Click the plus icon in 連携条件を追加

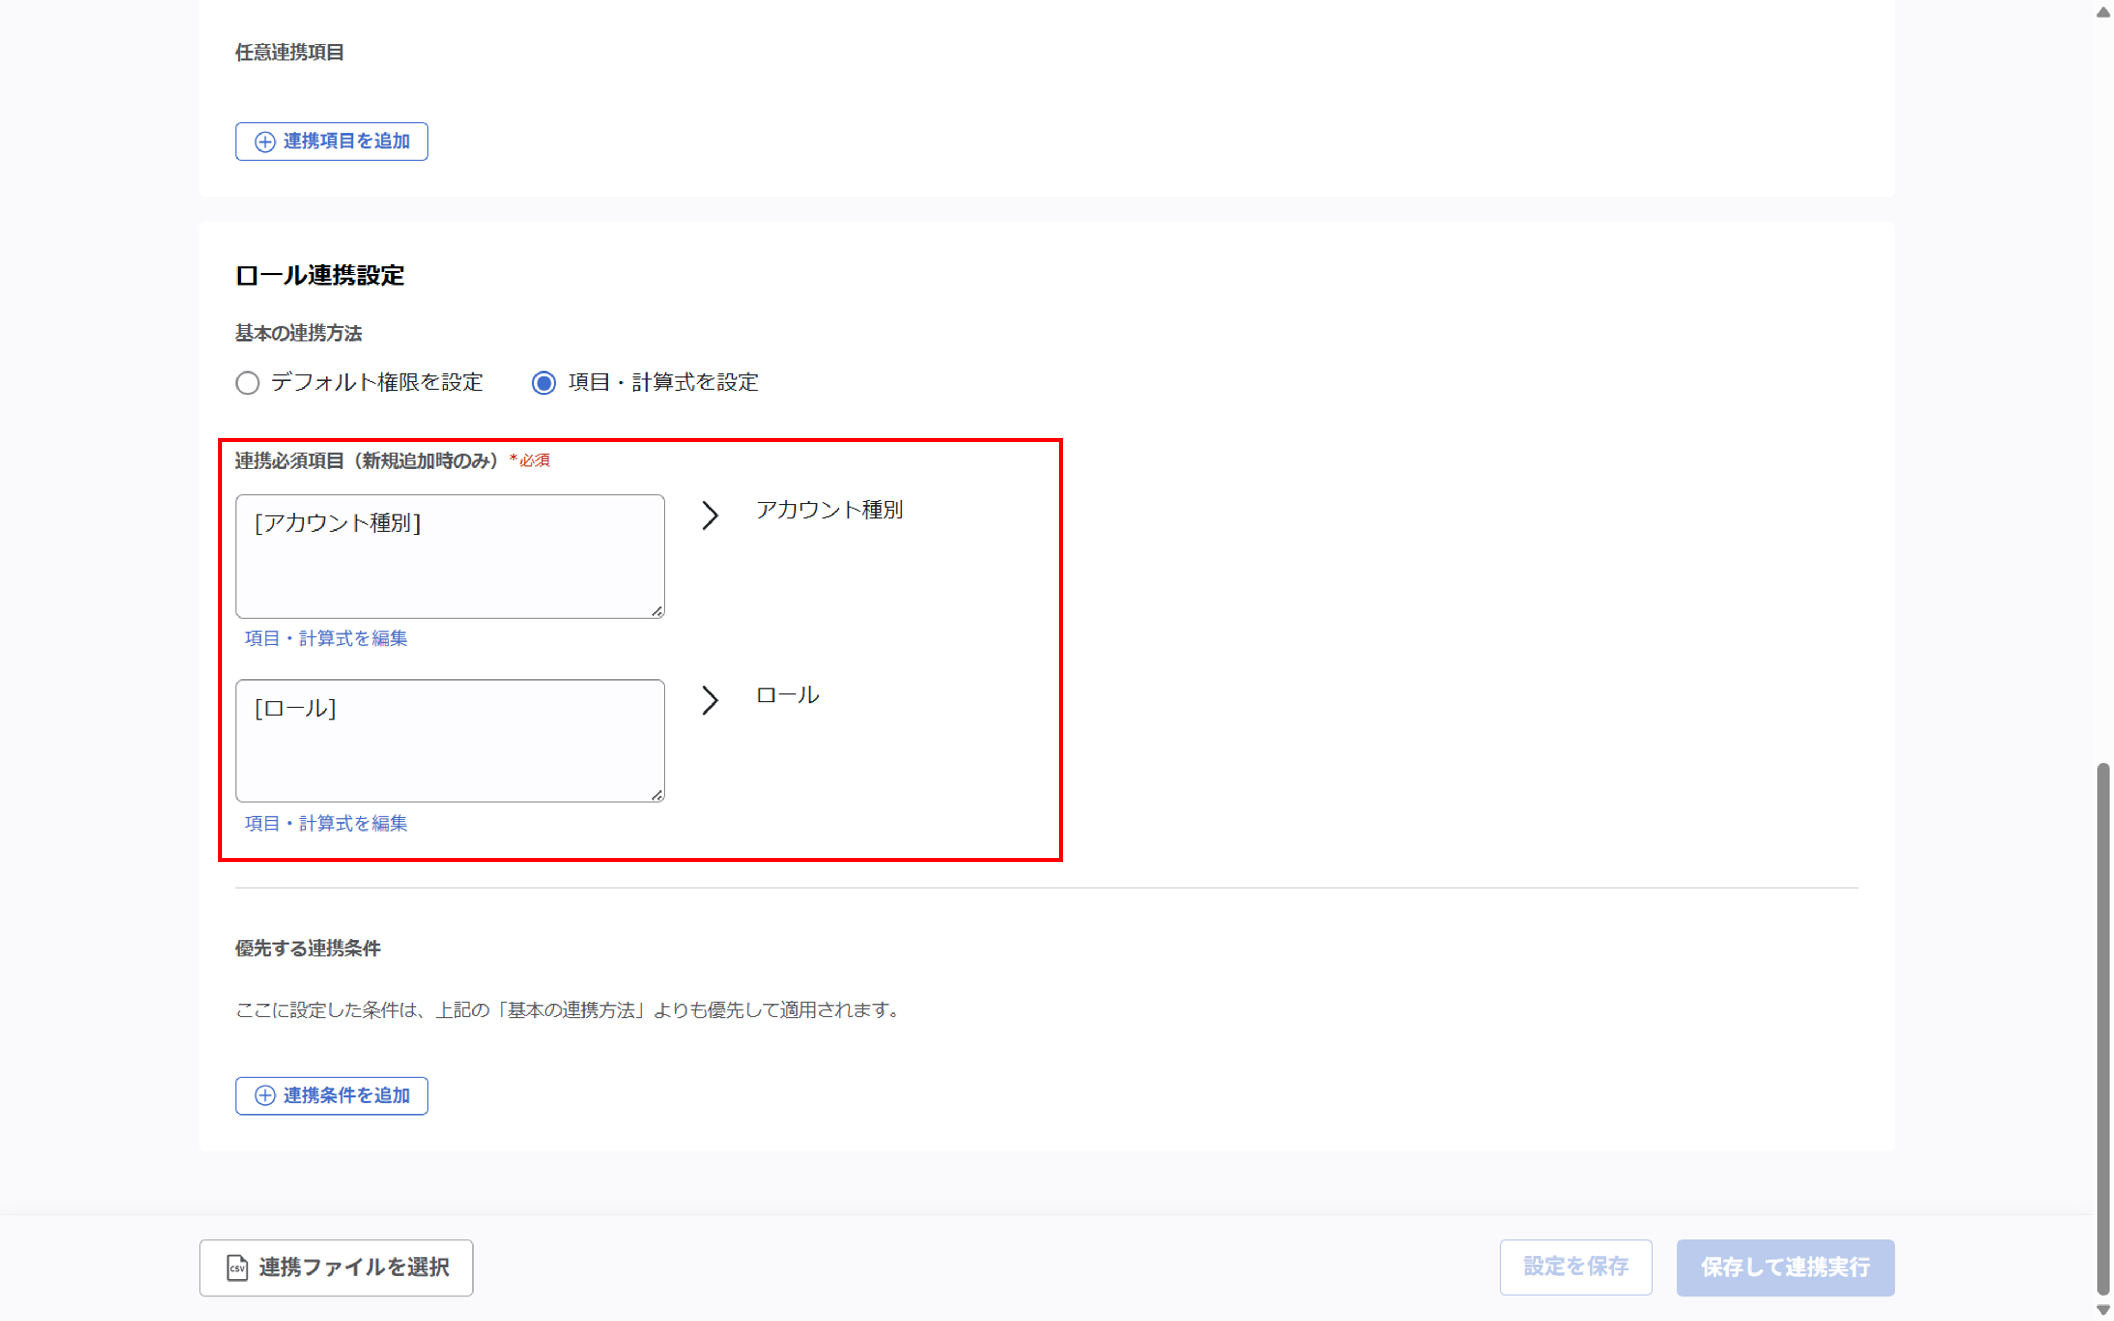pos(265,1096)
